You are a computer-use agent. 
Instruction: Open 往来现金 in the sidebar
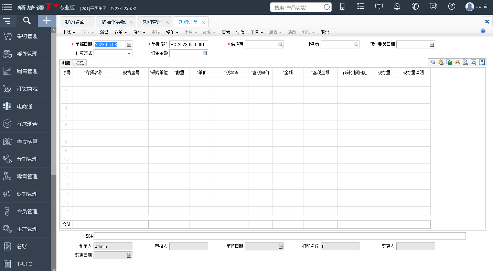(25, 124)
